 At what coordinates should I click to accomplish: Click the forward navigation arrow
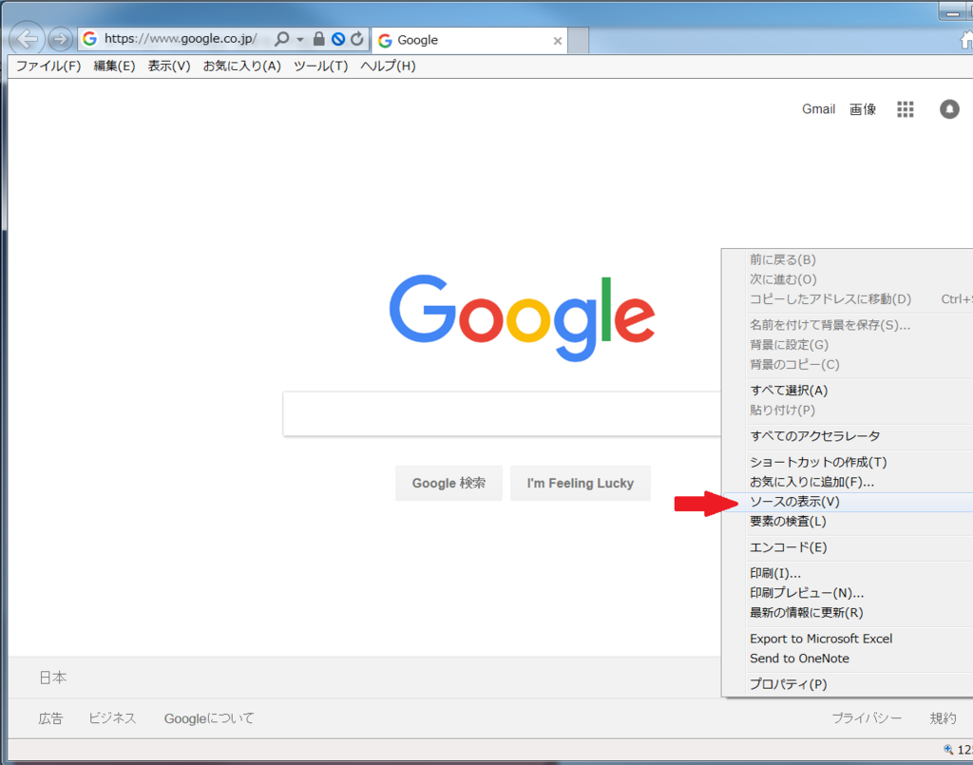click(59, 39)
